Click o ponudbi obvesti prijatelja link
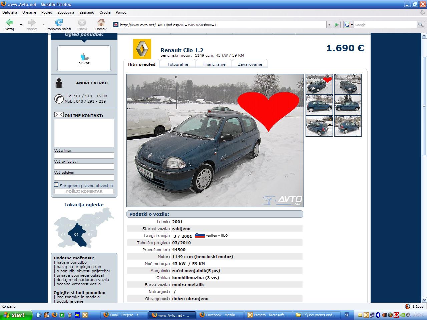This screenshot has width=427, height=320. tap(83, 271)
